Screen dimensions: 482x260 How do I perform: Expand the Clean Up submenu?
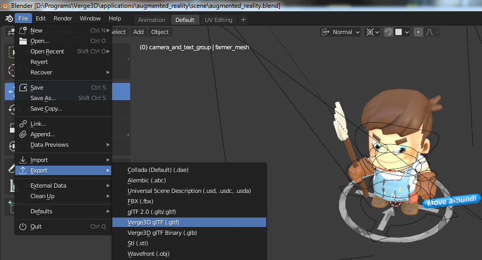[x=64, y=196]
